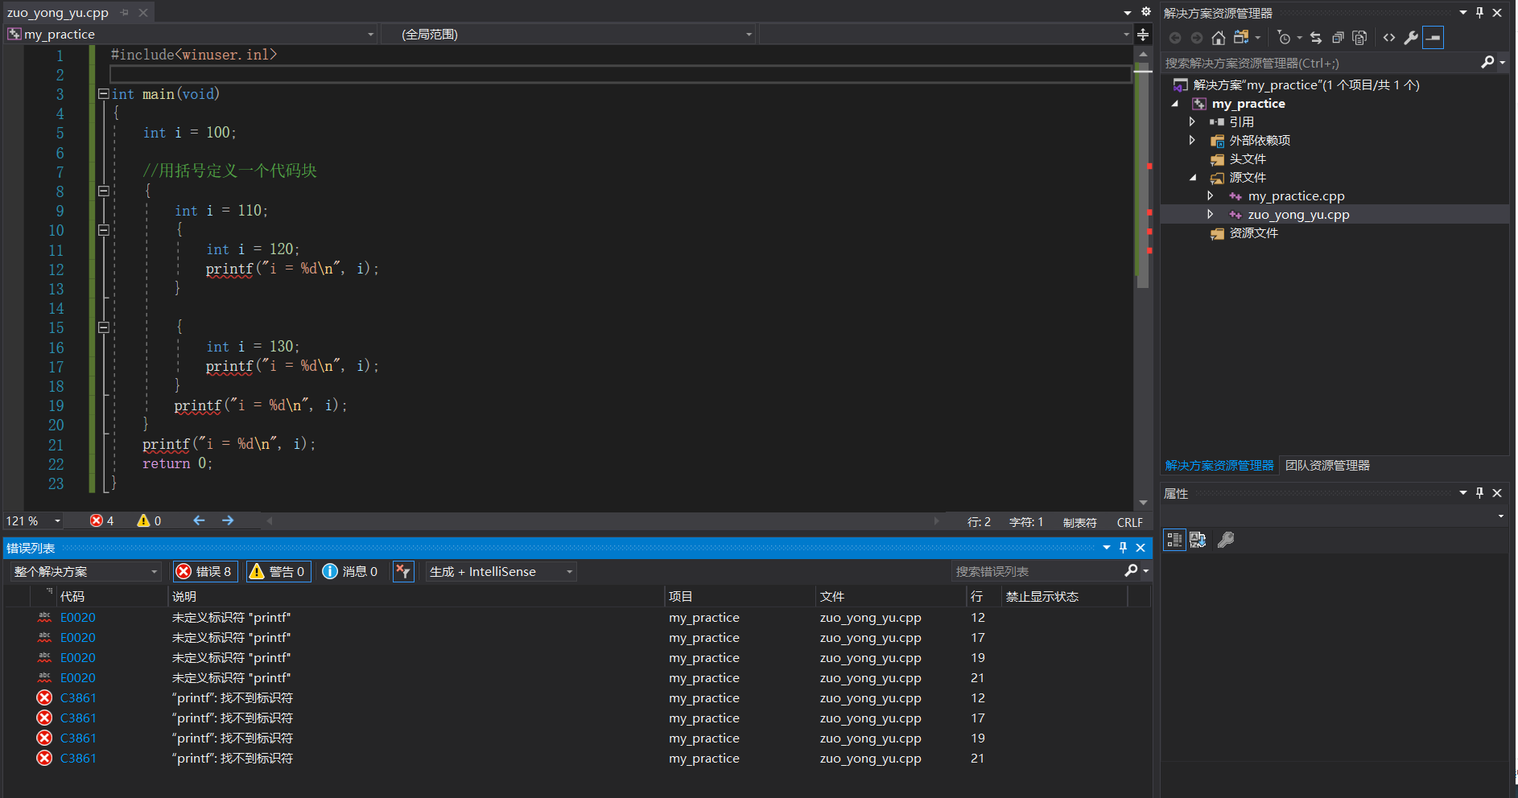The image size is (1518, 798).
Task: Click the editor vertical scrollbar thumb
Action: point(1143,175)
